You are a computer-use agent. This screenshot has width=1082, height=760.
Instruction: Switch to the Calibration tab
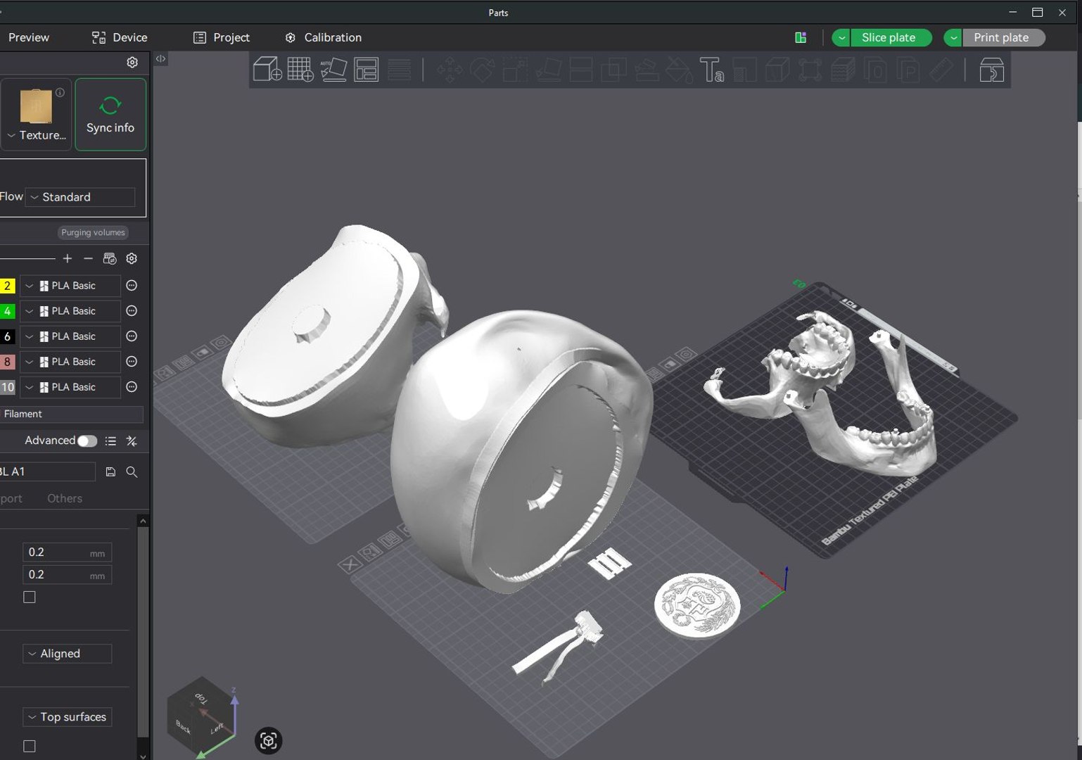pos(324,38)
